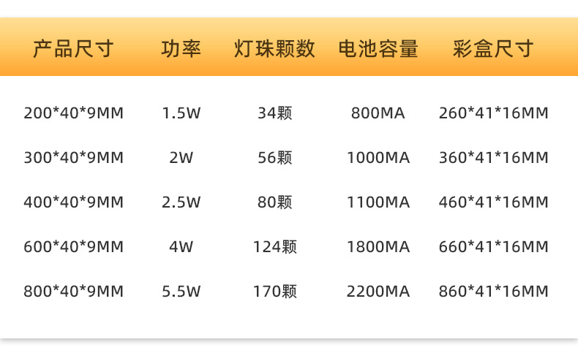This screenshot has width=578, height=353.
Task: Click the 200*40*9MM product size cell
Action: click(x=73, y=113)
